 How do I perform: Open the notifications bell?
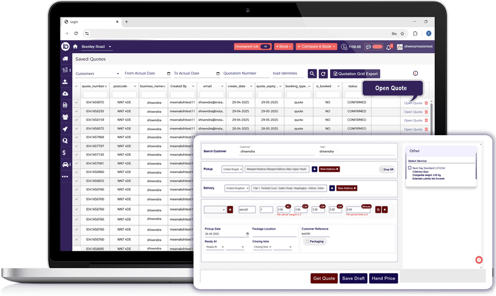pyautogui.click(x=389, y=47)
